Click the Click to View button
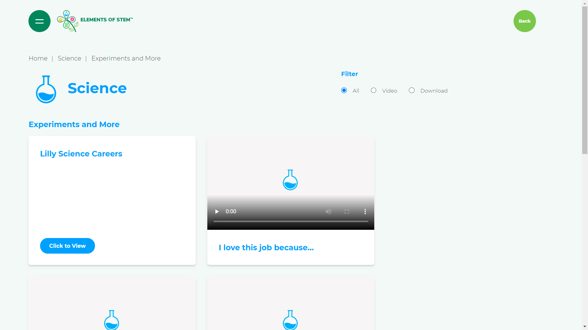 [67, 246]
